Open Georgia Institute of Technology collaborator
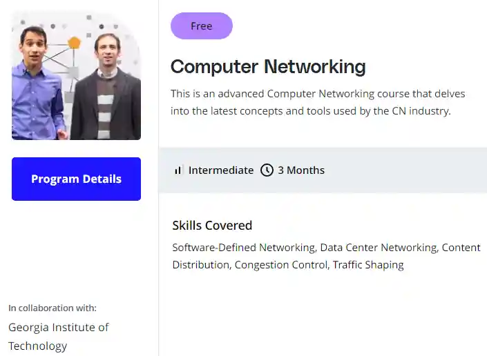 tap(59, 336)
